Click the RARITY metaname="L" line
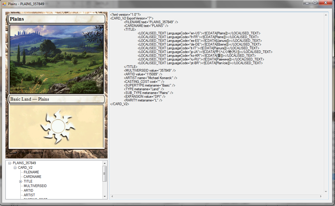Screen dimensions: 335x206 point(143,100)
